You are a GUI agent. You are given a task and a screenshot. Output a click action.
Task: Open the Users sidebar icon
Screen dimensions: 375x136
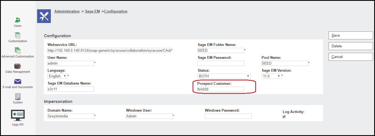18,20
